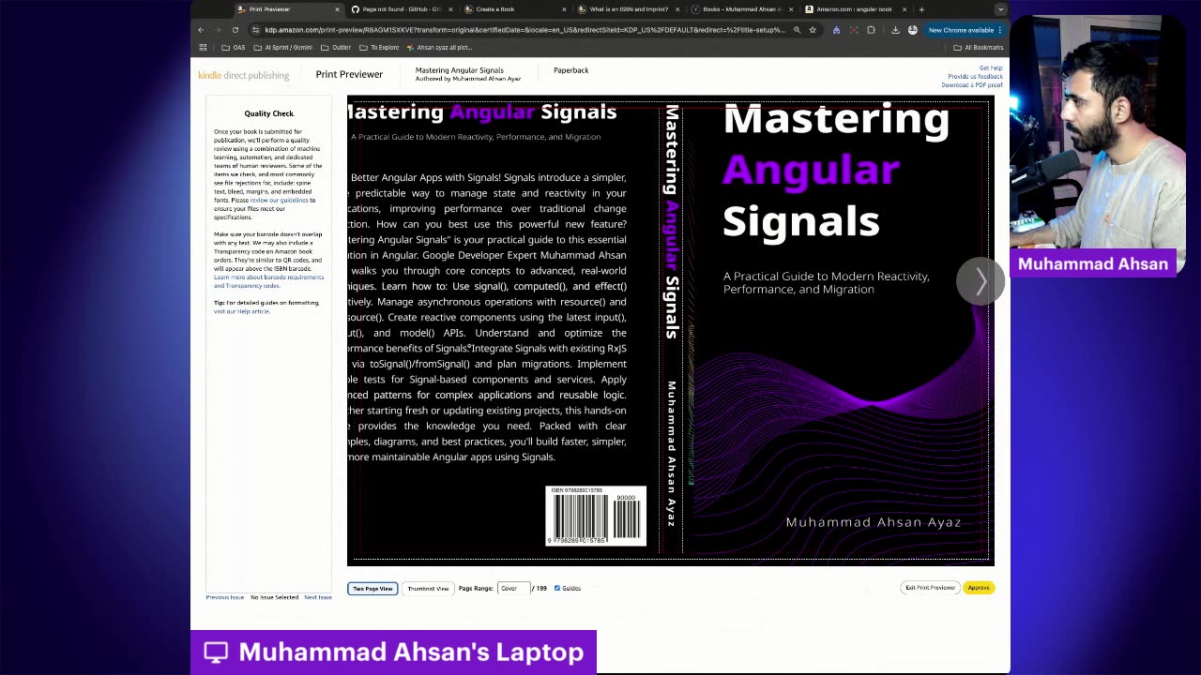Click the Provide us feedback link
Image resolution: width=1201 pixels, height=675 pixels.
975,77
